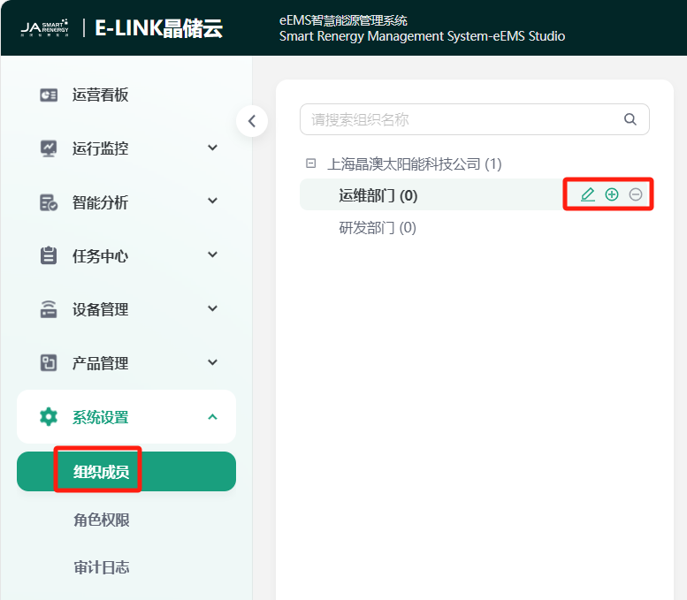687x600 pixels.
Task: Click the 任务中心 clipboard icon
Action: (49, 256)
